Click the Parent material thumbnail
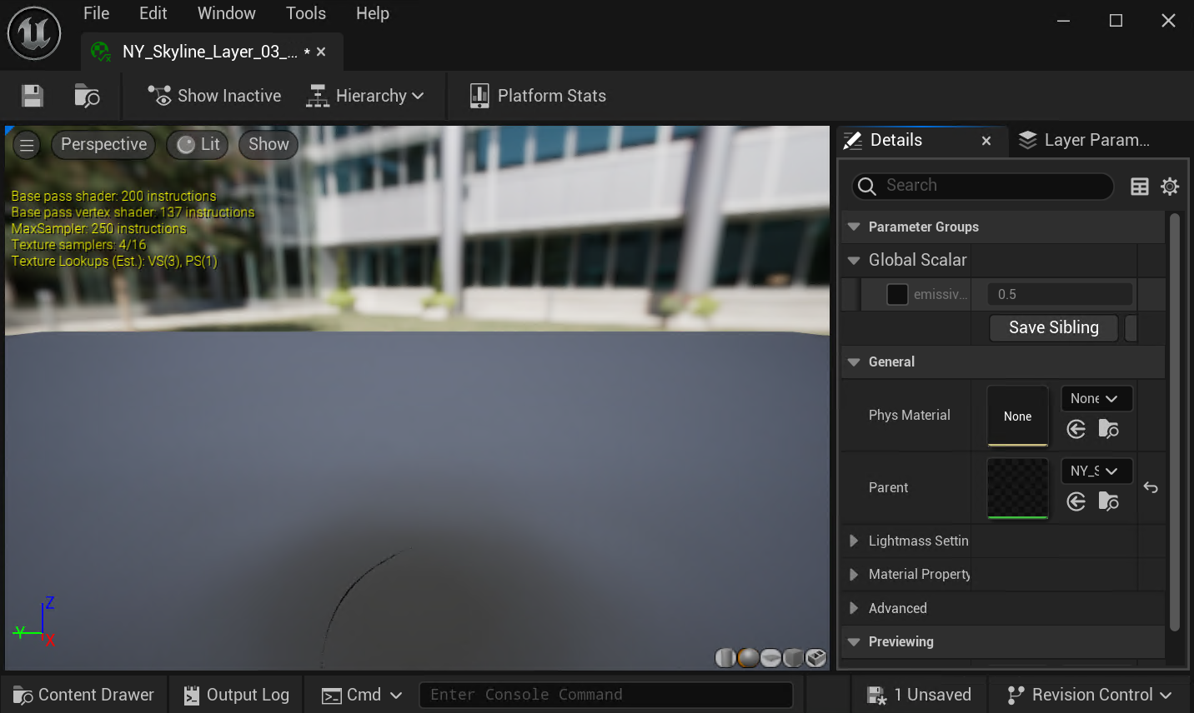1194x713 pixels. (x=1017, y=488)
